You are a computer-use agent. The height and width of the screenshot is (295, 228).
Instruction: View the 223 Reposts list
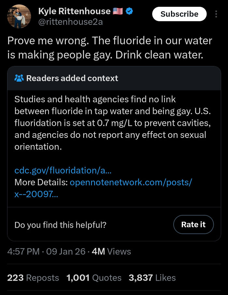[x=33, y=278]
